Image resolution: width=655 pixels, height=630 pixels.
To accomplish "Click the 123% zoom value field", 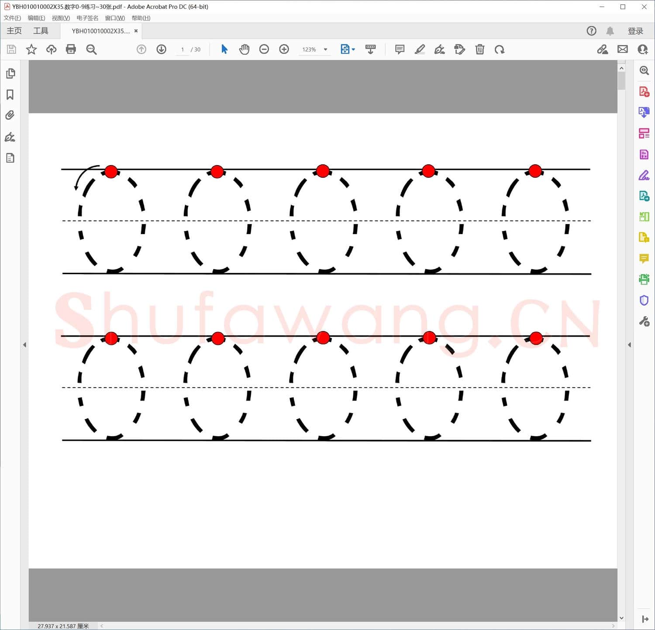I will tap(309, 50).
